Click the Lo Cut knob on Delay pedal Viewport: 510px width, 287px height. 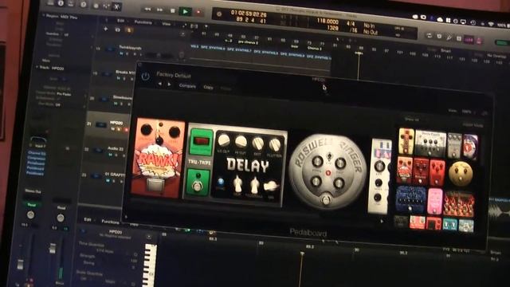(224, 140)
